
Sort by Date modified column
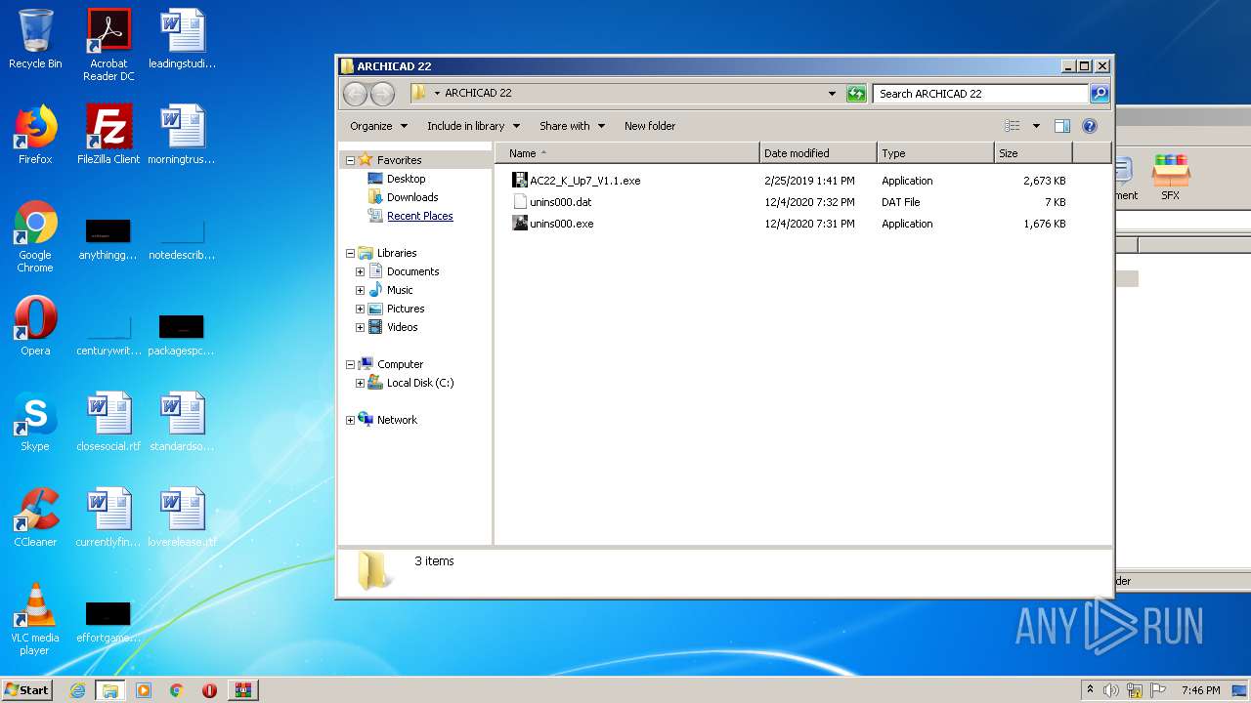818,153
